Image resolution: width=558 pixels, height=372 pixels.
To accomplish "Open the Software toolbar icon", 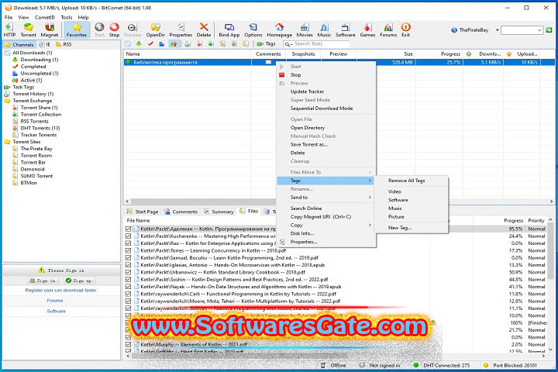I will tap(345, 30).
